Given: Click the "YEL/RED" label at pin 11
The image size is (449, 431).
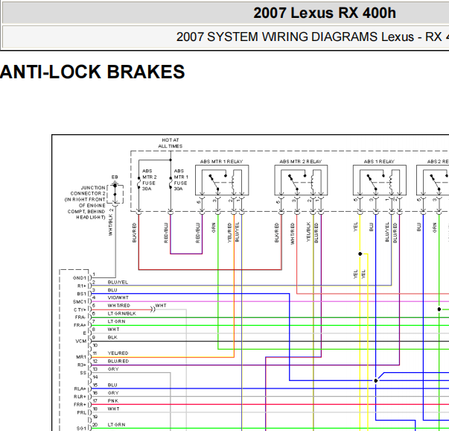Looking at the screenshot, I should pos(118,353).
